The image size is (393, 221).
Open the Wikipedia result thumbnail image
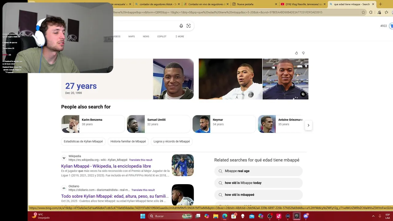(x=183, y=165)
